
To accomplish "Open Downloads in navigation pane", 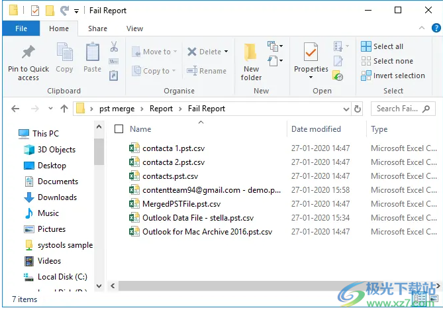I will pyautogui.click(x=57, y=197).
